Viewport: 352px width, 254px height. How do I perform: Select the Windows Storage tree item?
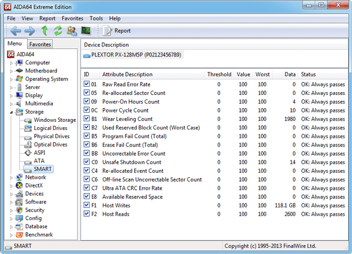tap(55, 120)
